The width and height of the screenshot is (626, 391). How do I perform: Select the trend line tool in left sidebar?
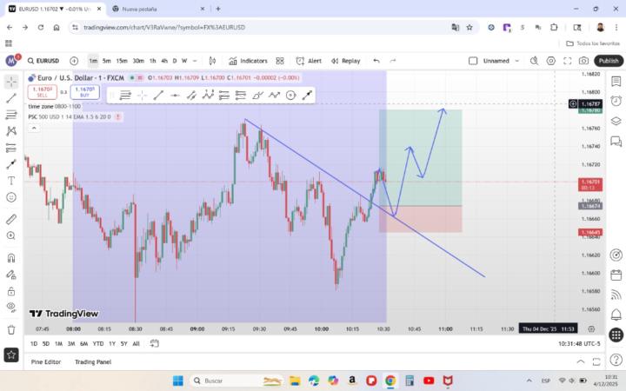click(x=11, y=98)
